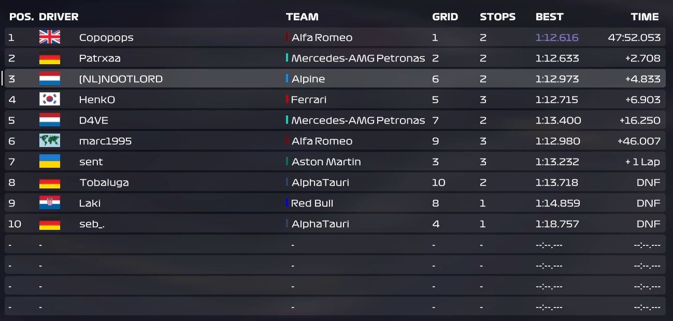
Task: Click the Netherlands flag next to D4VE
Action: coord(50,120)
